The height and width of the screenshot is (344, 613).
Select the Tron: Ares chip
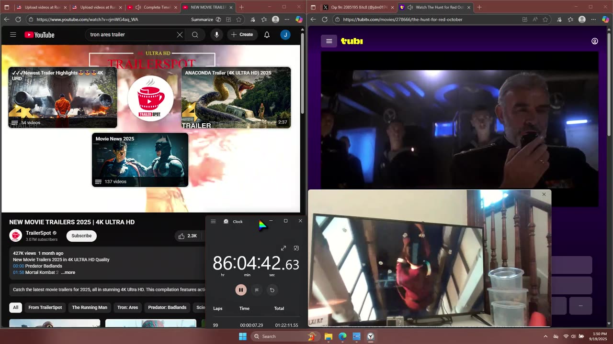click(x=127, y=308)
